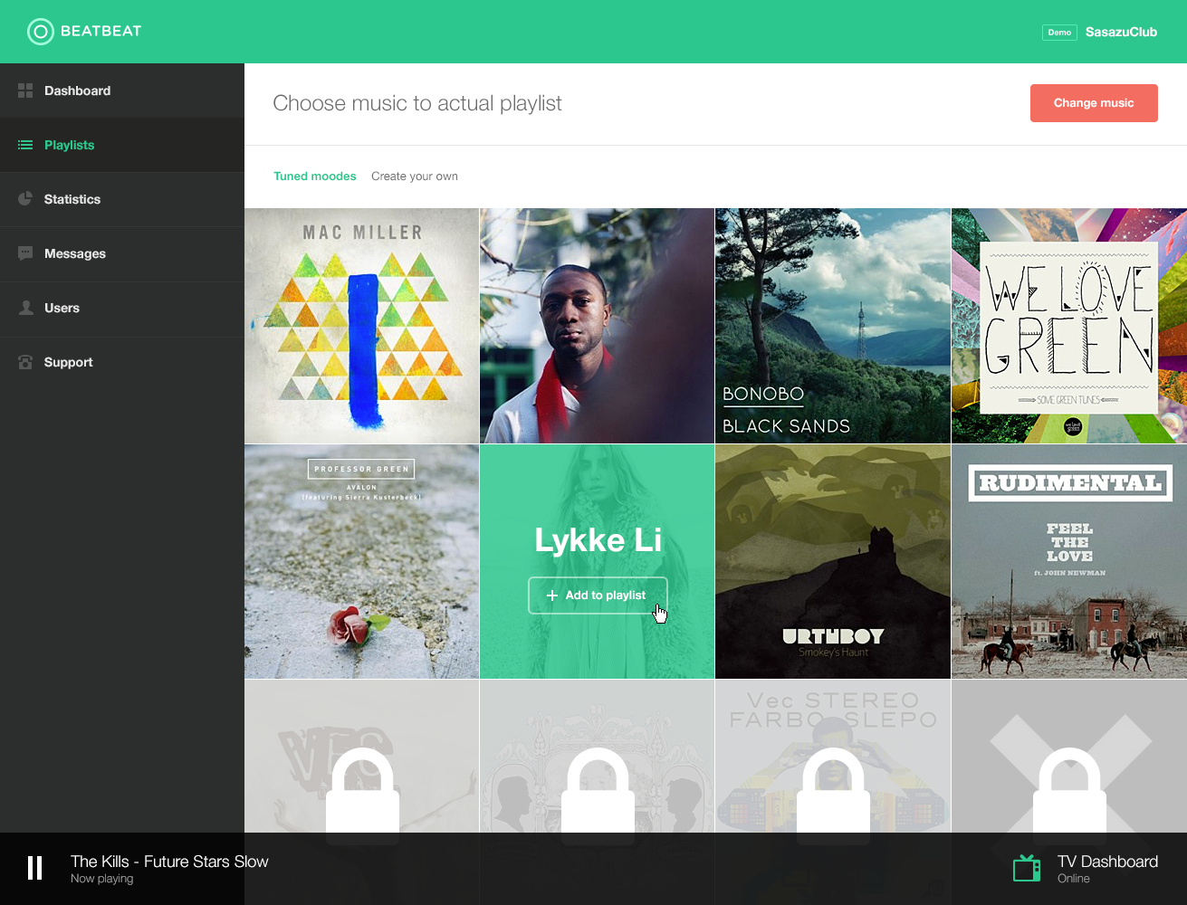
Task: Click the Dashboard grid icon
Action: pyautogui.click(x=25, y=90)
